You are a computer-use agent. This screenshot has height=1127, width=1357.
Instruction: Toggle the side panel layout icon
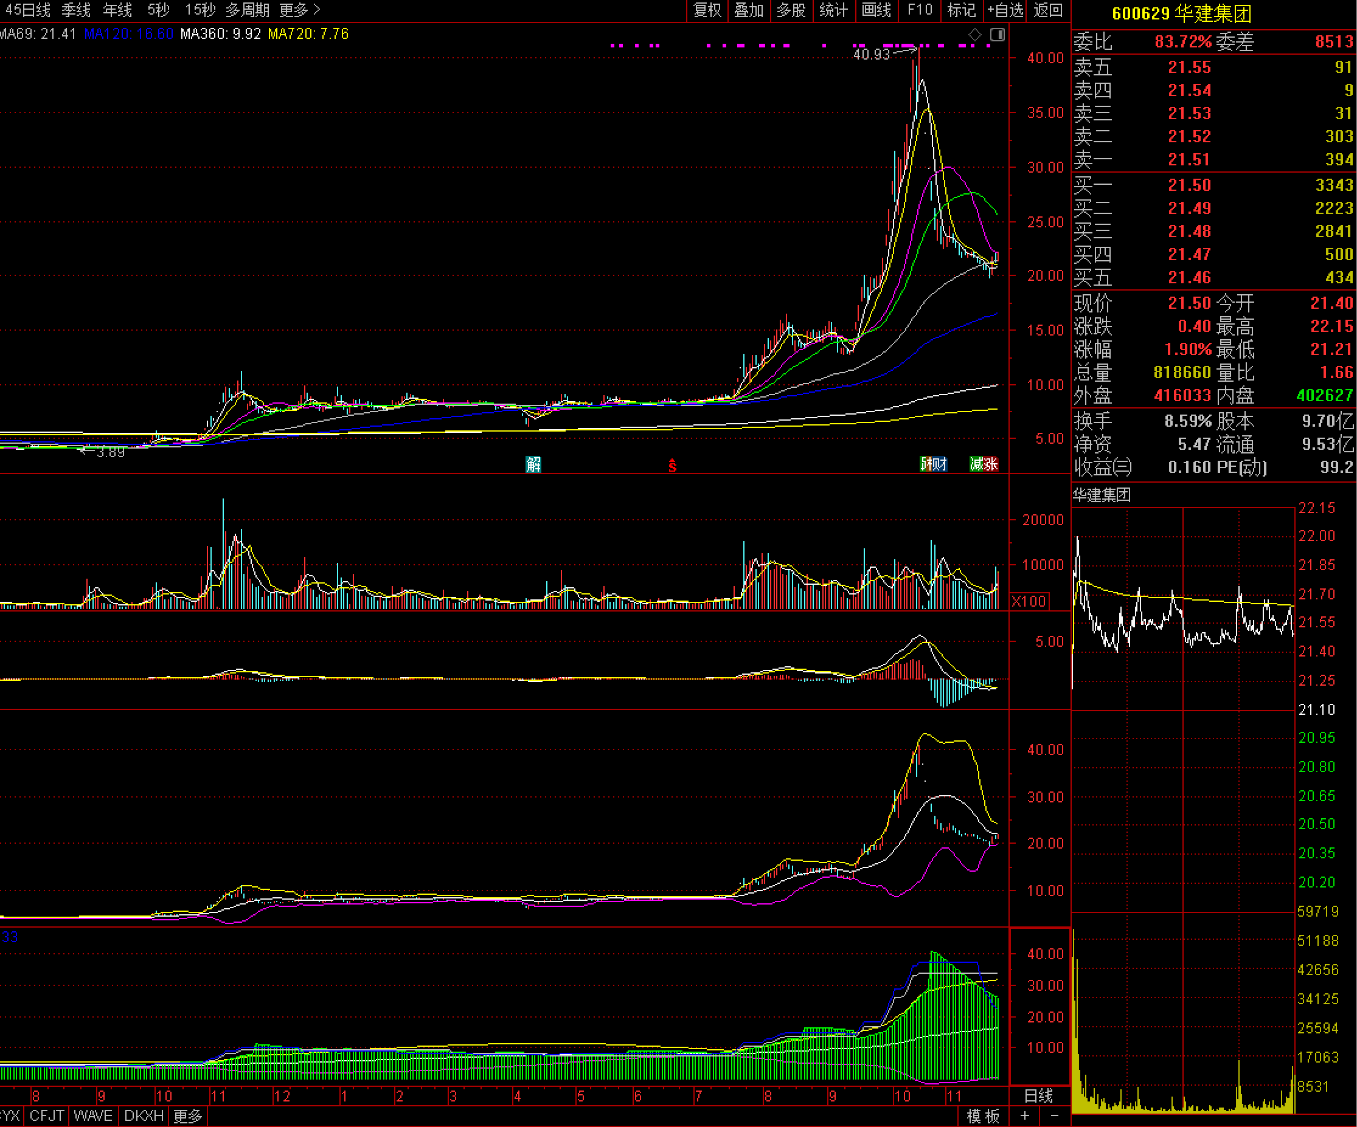point(997,35)
